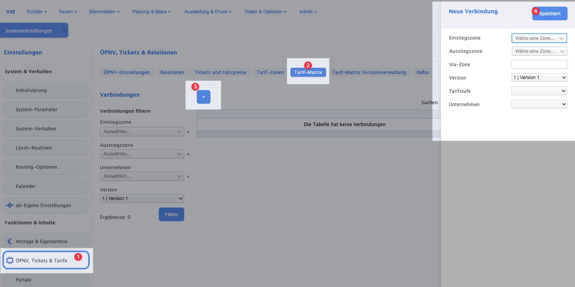
Task: Open the Version filter dropdown
Action: coord(142,199)
